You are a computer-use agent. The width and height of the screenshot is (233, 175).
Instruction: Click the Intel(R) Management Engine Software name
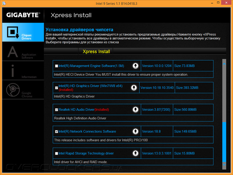coord(91,66)
